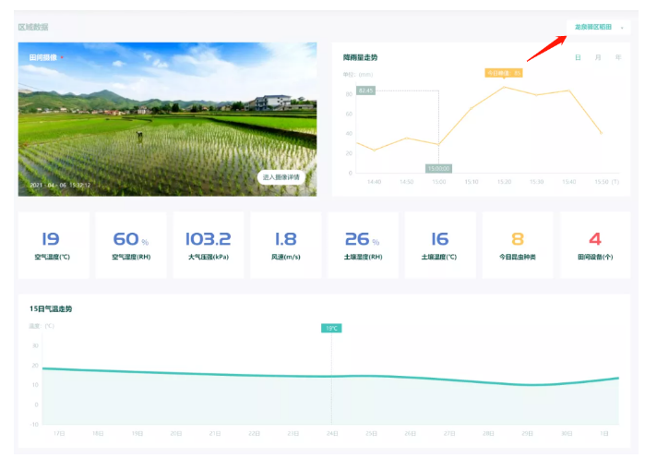Click the 进入摄像详情 button
The width and height of the screenshot is (645, 458).
(x=283, y=177)
